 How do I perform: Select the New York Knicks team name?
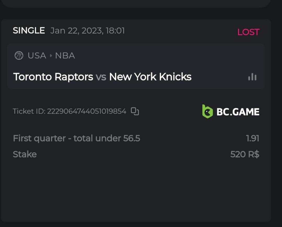click(150, 77)
